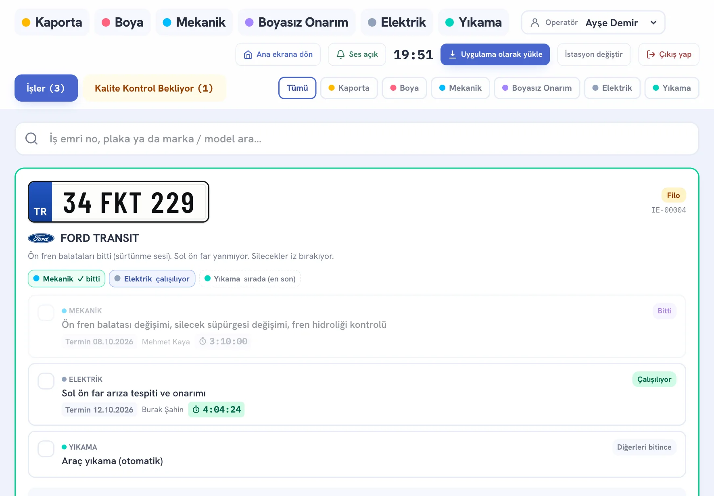Screen dimensions: 714x496
Task: Click the 3:10:00 timer
Action: point(223,342)
